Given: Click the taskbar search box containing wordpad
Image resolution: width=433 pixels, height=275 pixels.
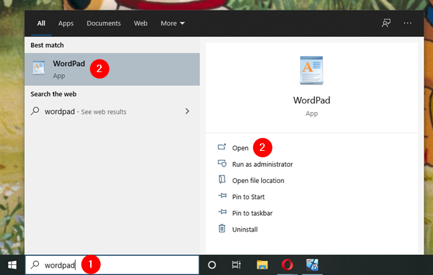Looking at the screenshot, I should 112,264.
